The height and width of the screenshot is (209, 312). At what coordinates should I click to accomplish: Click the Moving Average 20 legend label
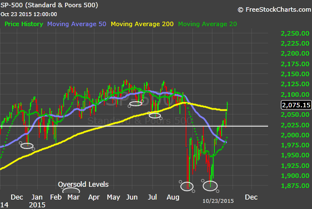[x=207, y=24]
